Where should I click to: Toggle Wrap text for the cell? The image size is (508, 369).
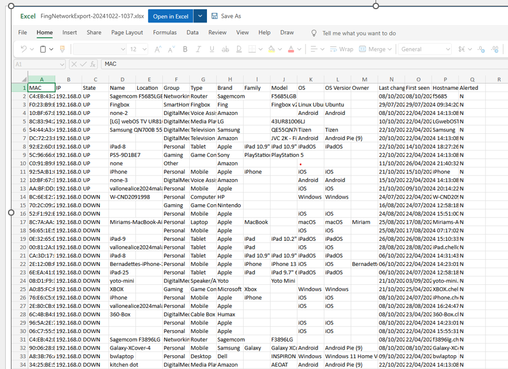point(342,49)
